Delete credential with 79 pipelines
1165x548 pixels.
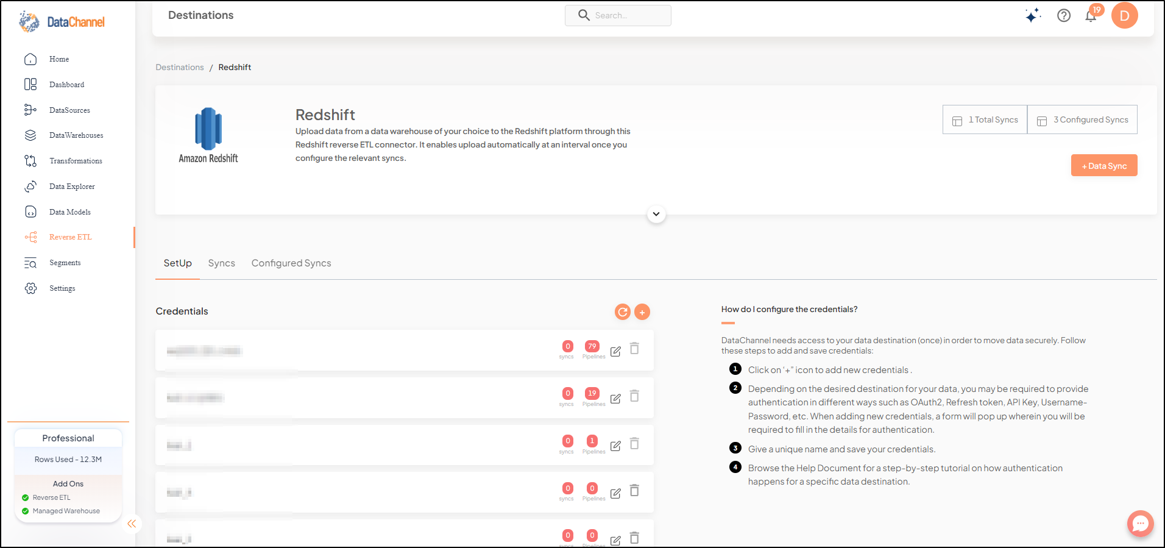[634, 349]
